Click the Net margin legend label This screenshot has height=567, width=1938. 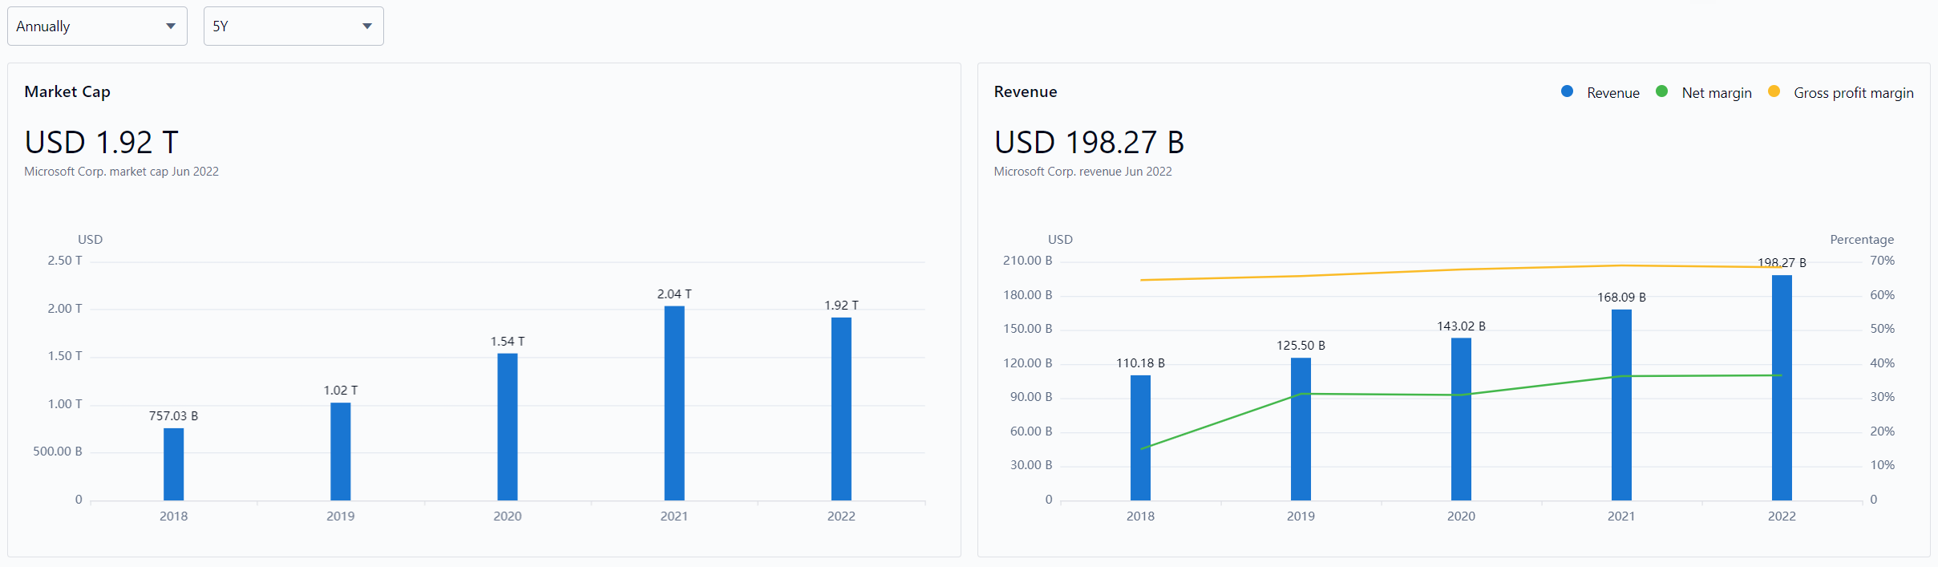pos(1716,93)
